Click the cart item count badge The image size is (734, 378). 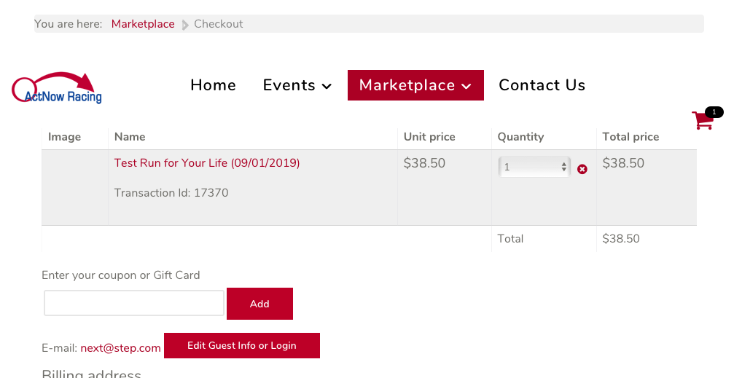(714, 112)
